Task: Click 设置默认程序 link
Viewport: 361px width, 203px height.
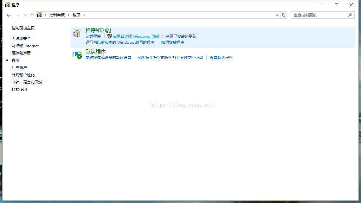Action: [x=221, y=58]
